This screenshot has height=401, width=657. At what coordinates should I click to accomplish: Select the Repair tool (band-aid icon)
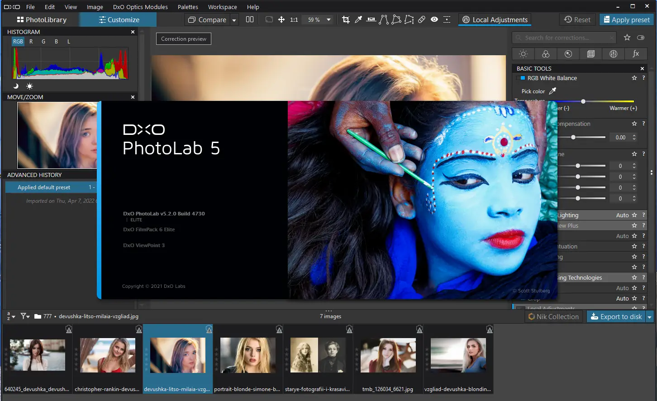[x=422, y=19]
